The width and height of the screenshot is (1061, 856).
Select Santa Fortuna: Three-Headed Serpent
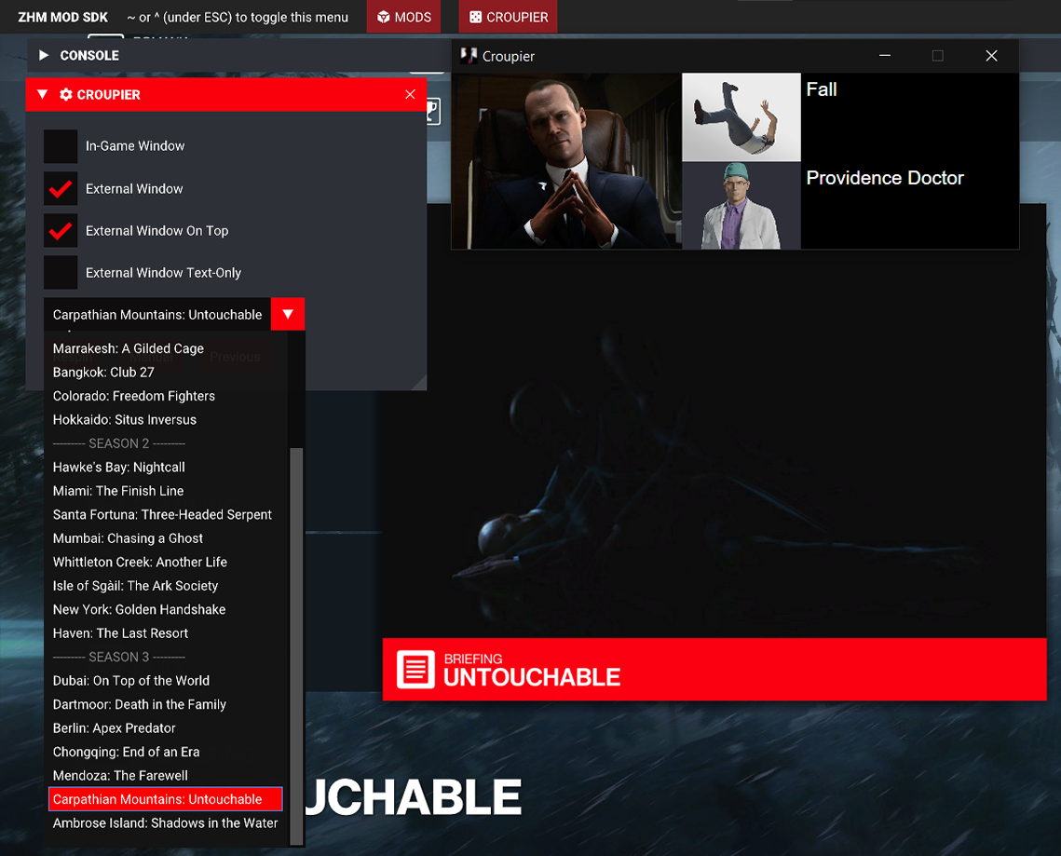click(x=162, y=514)
